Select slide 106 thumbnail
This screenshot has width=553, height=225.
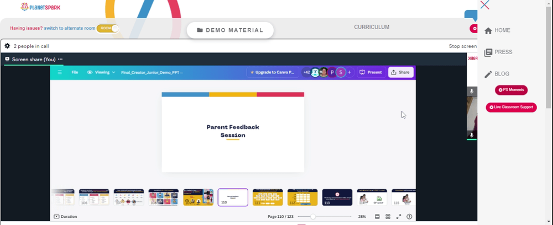[x=94, y=197]
